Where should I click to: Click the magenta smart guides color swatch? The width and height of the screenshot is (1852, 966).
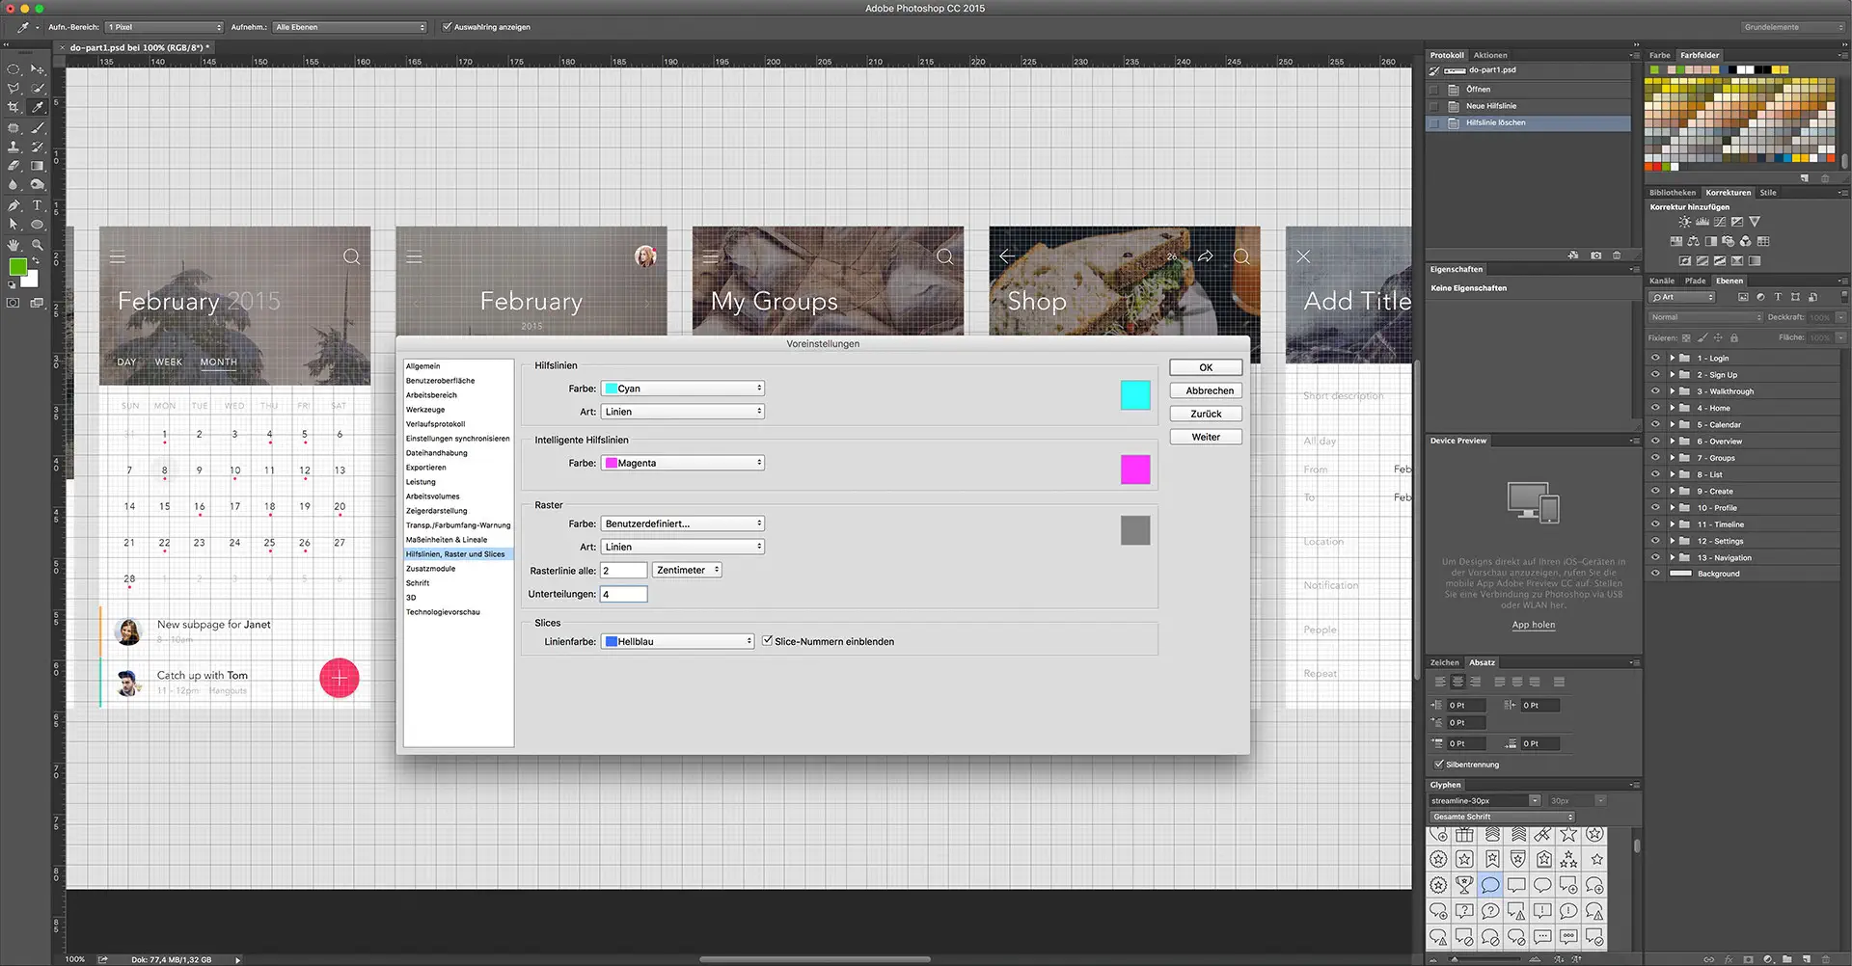[x=1135, y=470]
